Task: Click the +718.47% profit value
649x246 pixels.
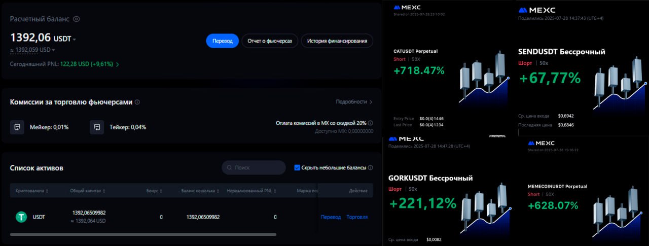Action: click(x=419, y=71)
